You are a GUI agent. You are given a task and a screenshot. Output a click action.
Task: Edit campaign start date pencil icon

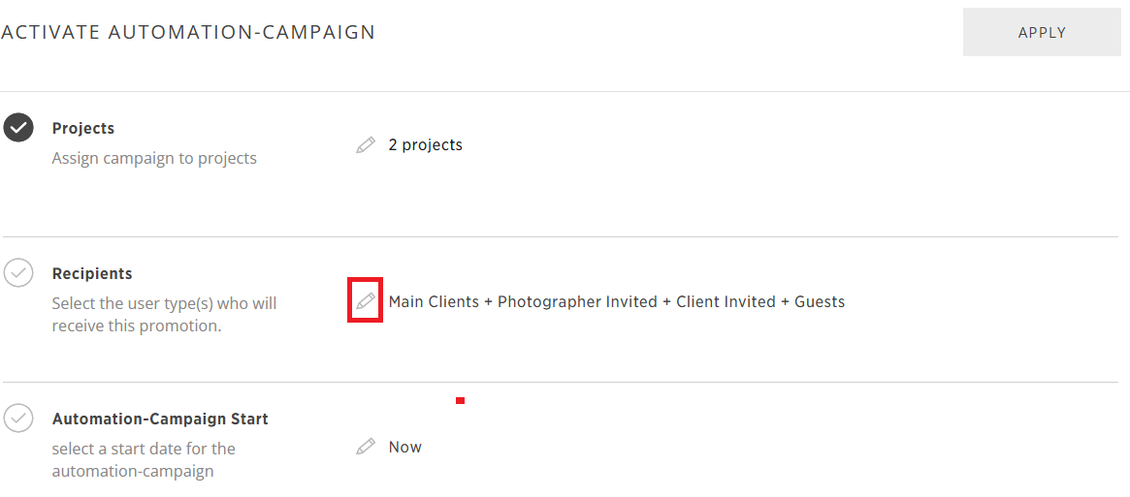[x=366, y=447]
